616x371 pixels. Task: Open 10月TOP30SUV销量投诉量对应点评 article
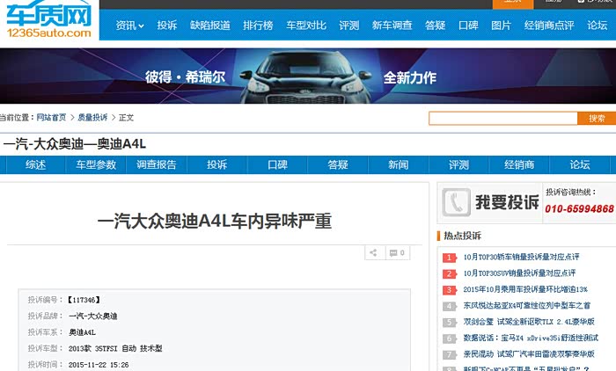[519, 273]
